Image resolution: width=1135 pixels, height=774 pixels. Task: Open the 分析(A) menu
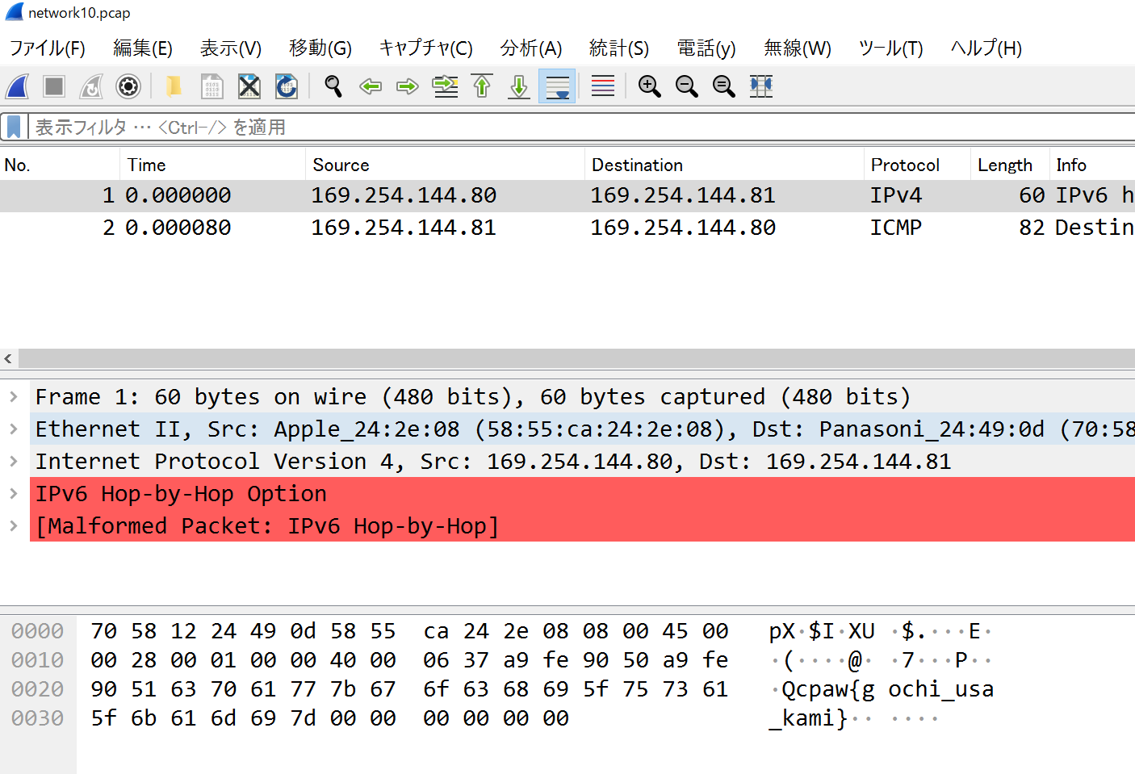pos(531,48)
